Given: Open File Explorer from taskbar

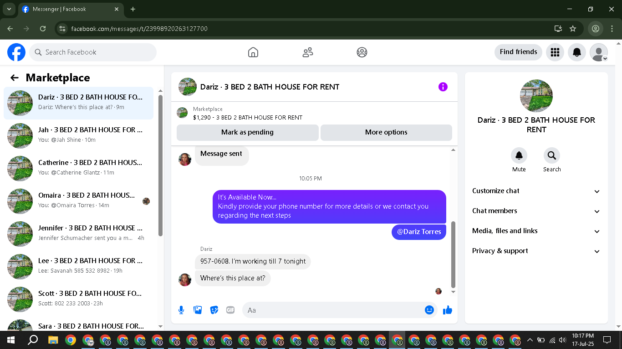Looking at the screenshot, I should (53, 339).
